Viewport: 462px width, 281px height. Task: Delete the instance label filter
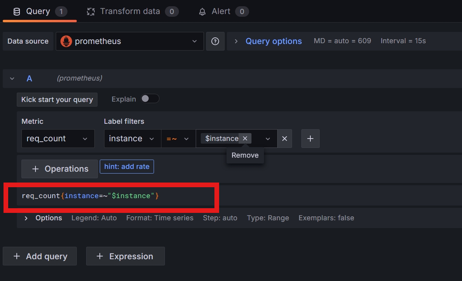pyautogui.click(x=285, y=139)
